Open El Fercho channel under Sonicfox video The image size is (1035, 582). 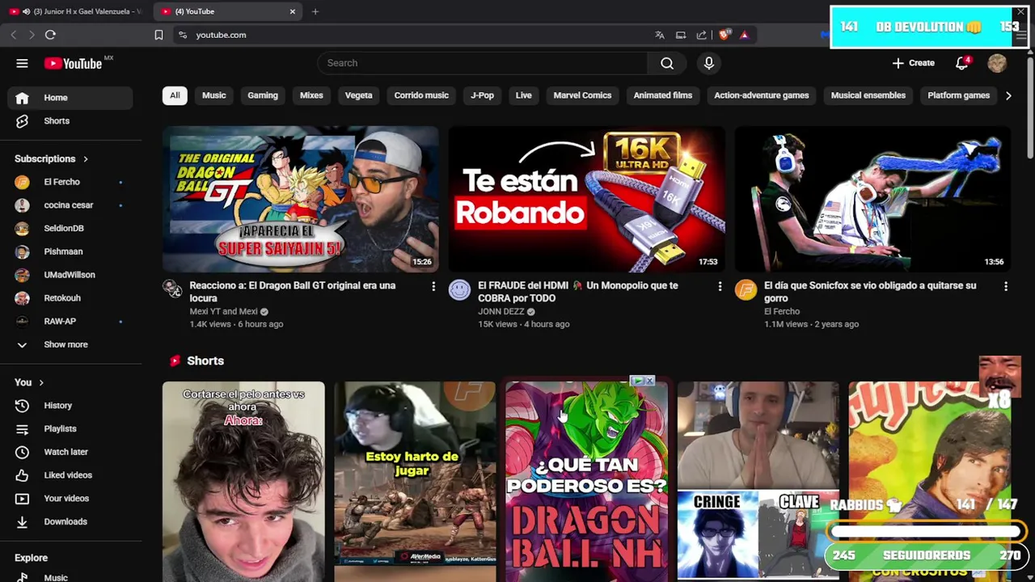[x=782, y=311]
